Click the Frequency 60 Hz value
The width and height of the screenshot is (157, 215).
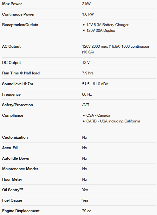tap(87, 94)
